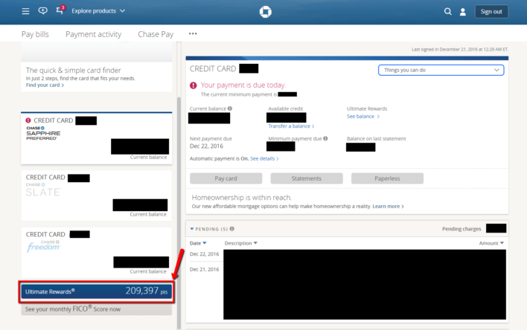
Task: Click the Statements button
Action: (307, 178)
